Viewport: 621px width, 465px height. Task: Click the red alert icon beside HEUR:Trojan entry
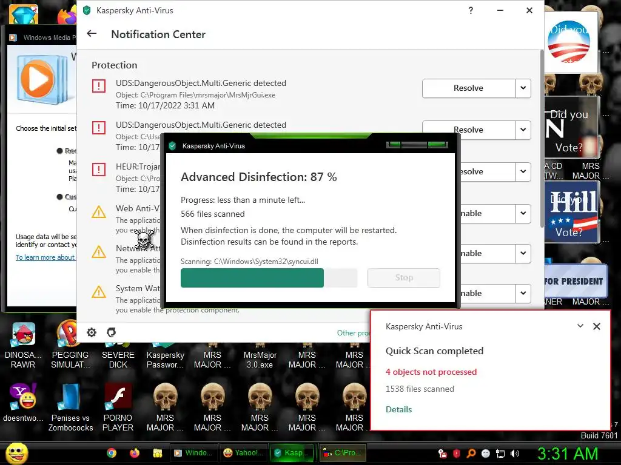[x=99, y=170]
